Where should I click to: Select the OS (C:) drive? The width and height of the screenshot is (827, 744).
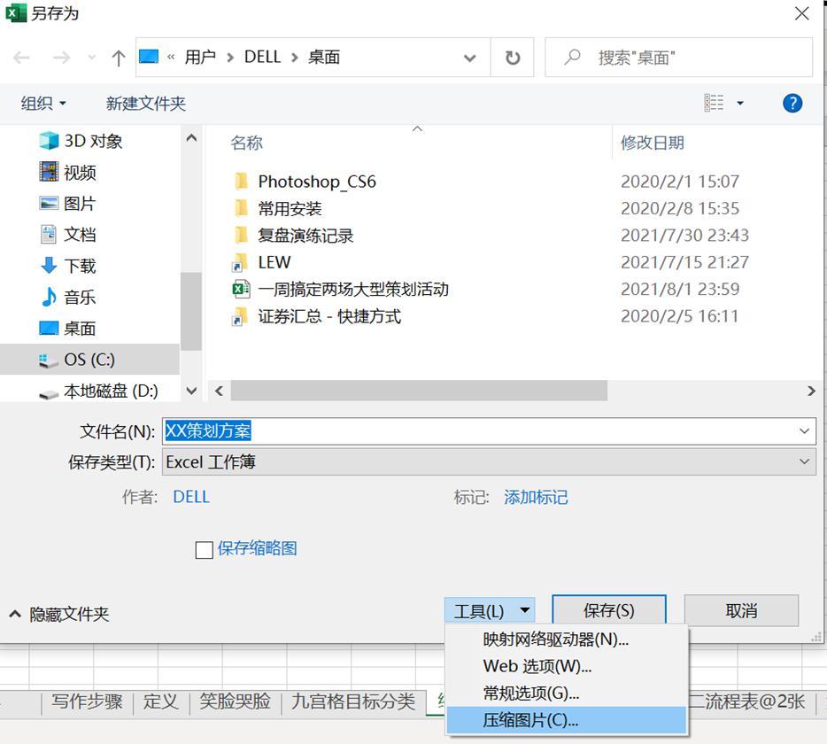tap(87, 359)
